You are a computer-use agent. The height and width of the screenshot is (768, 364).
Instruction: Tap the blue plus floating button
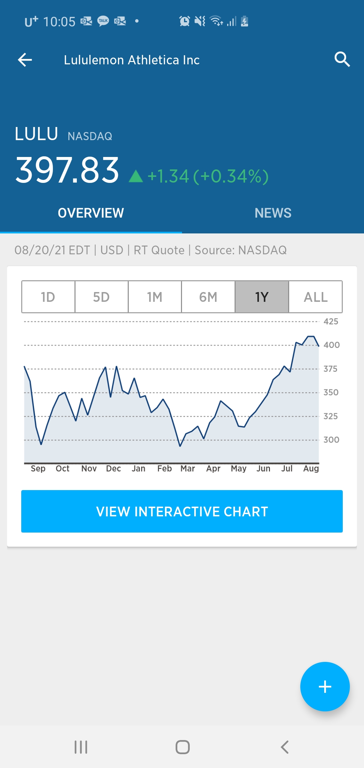coord(325,686)
